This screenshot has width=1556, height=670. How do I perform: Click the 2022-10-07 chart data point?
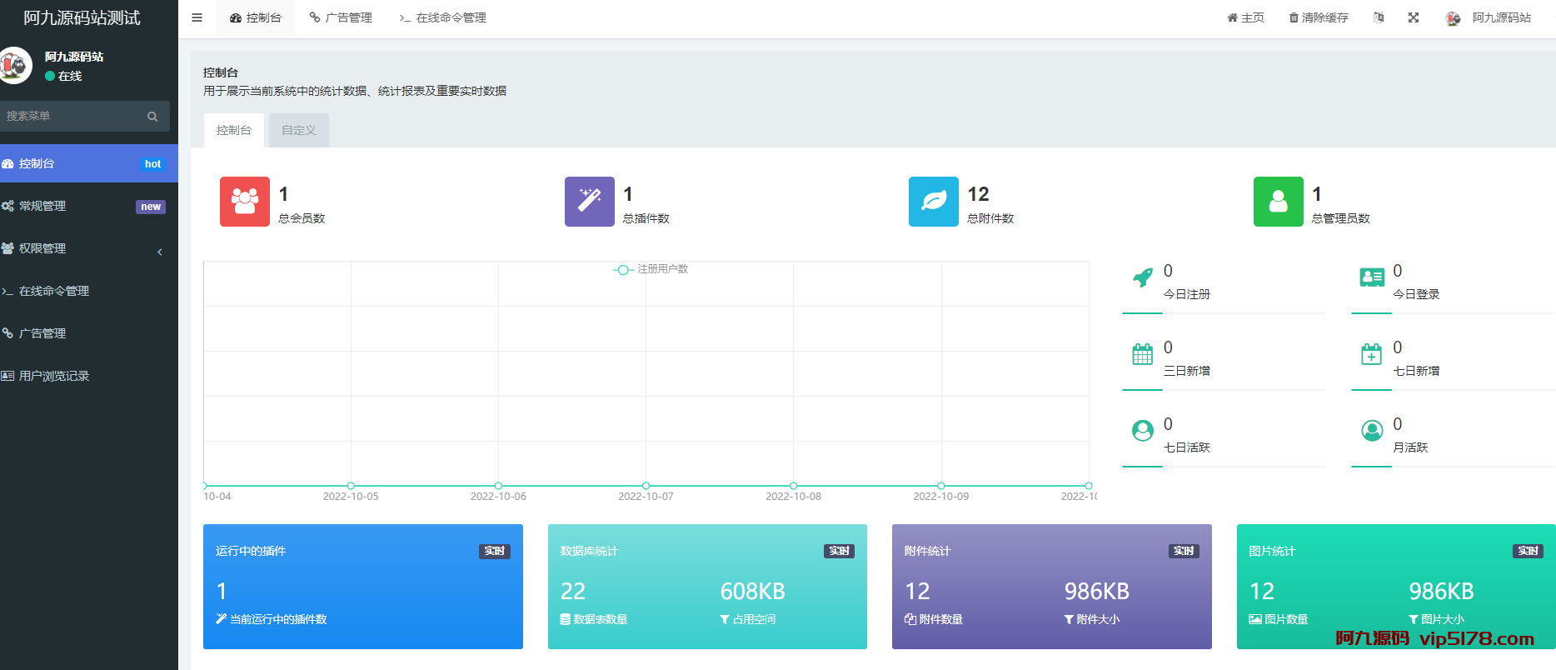pos(646,486)
